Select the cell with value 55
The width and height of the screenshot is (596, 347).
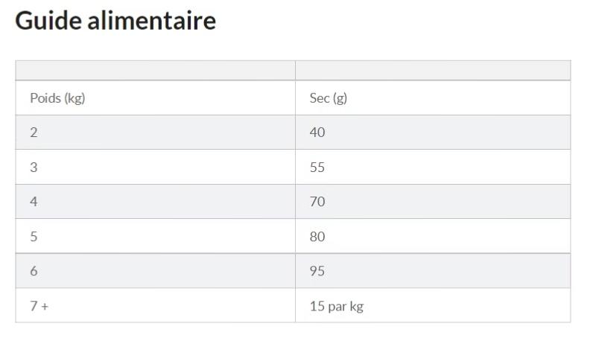(x=317, y=168)
